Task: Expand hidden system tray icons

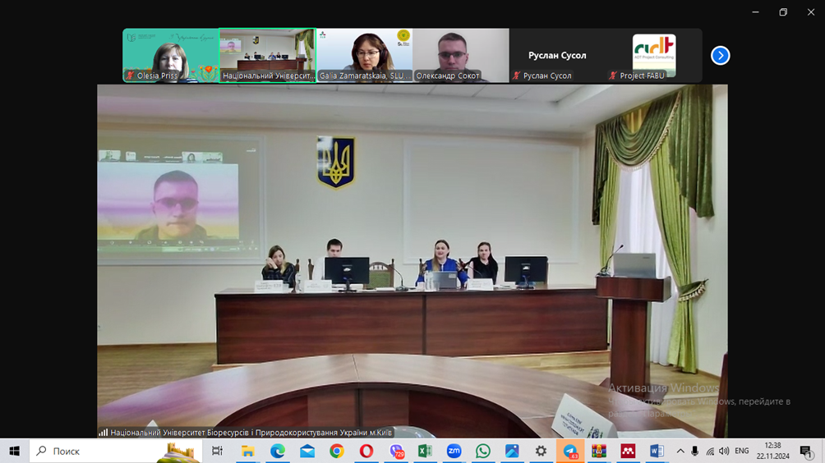Action: pos(680,451)
